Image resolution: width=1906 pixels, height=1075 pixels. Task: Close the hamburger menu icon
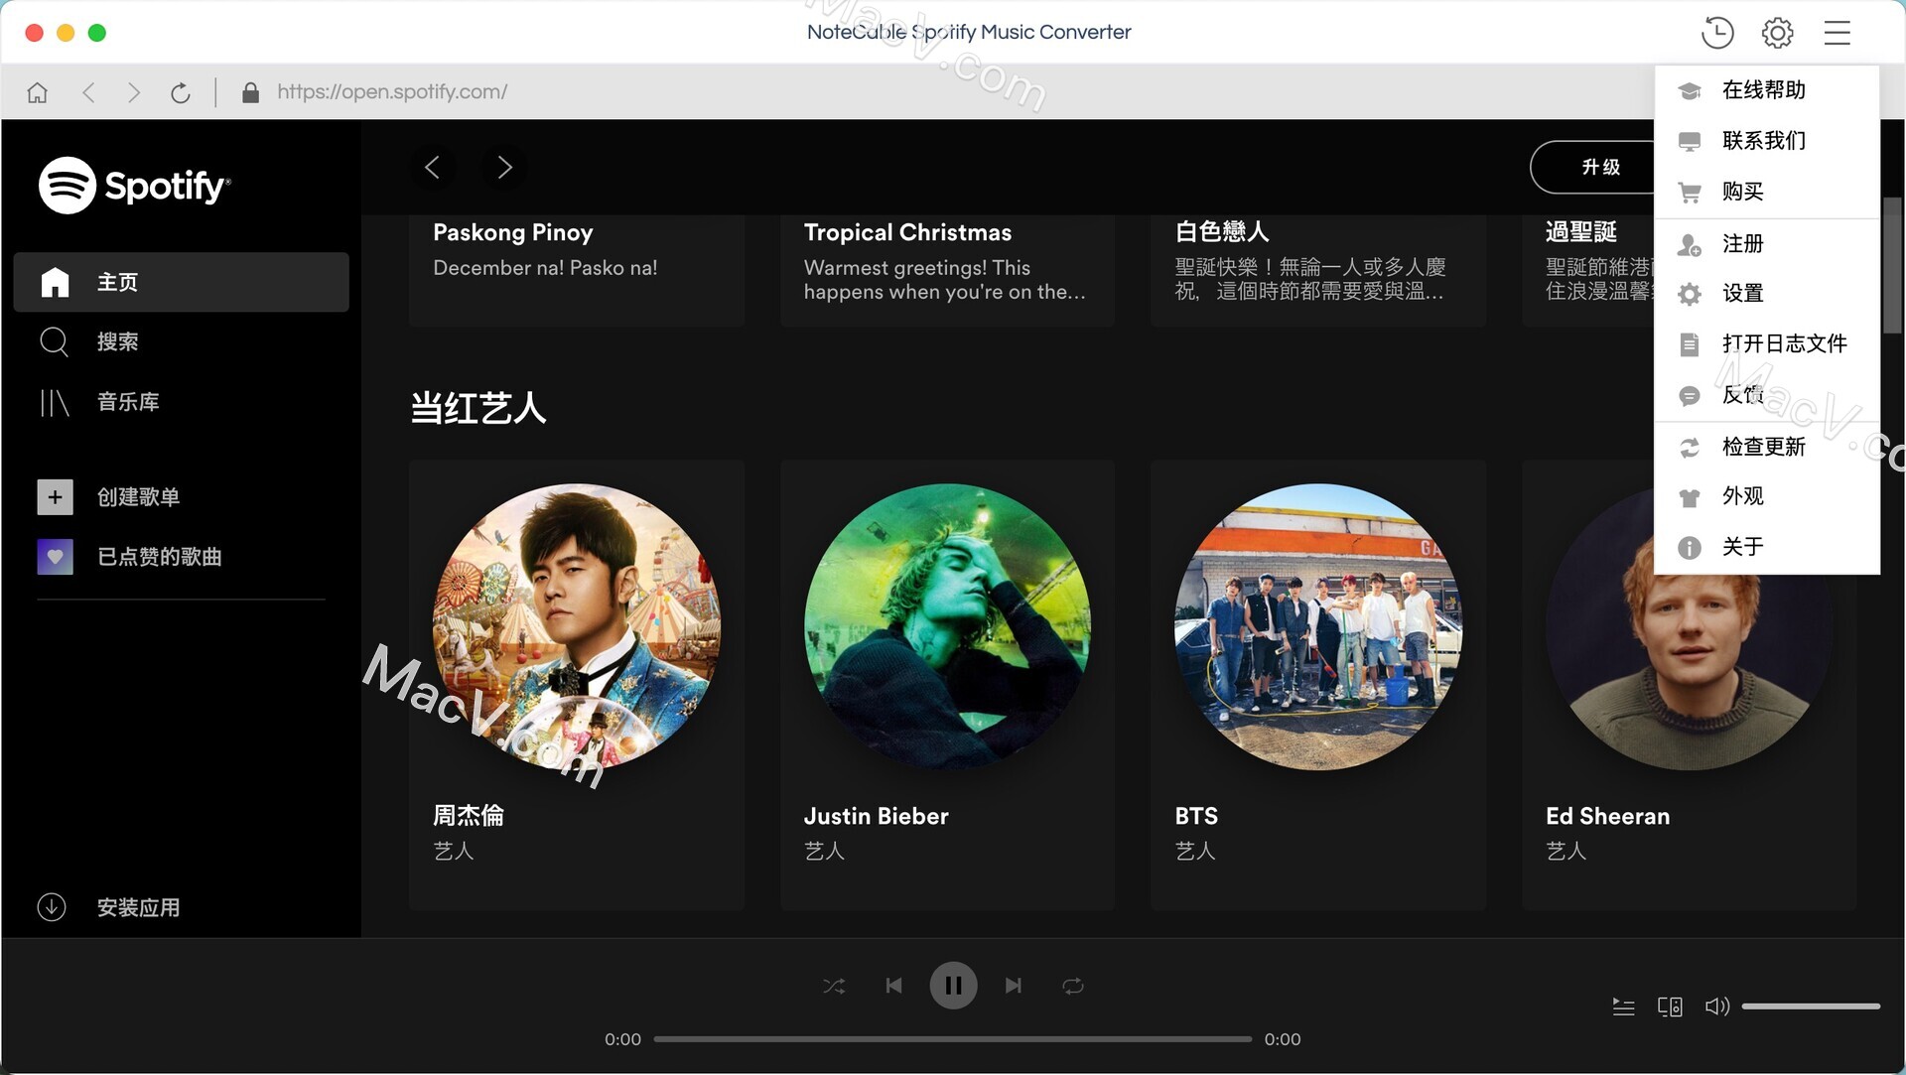1837,33
